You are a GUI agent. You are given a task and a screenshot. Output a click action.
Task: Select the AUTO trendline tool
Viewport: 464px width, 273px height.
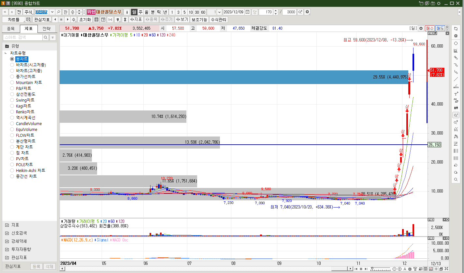[x=456, y=86]
